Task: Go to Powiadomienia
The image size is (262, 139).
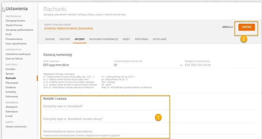Action: pyautogui.click(x=14, y=39)
